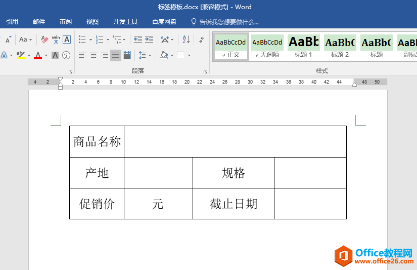Click the Shrink Font icon
The image size is (417, 270).
[x=8, y=40]
